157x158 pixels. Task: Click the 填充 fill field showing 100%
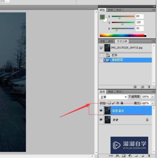coord(146,103)
